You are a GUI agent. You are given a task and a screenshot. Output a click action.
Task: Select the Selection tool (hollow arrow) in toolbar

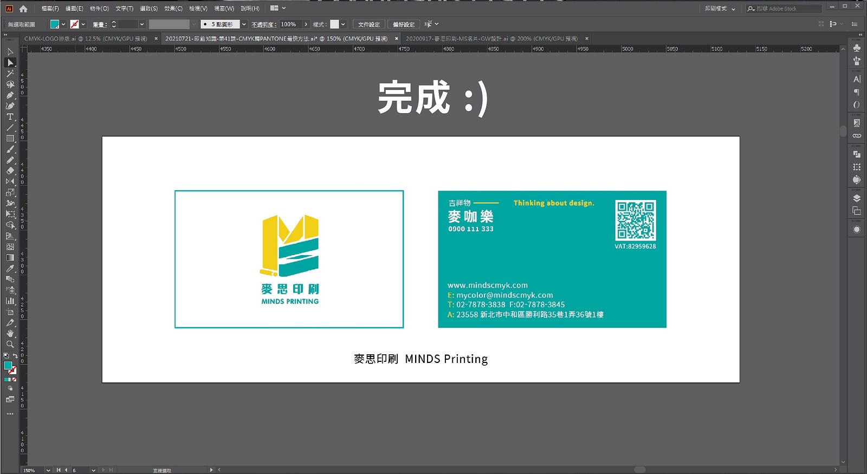[10, 52]
